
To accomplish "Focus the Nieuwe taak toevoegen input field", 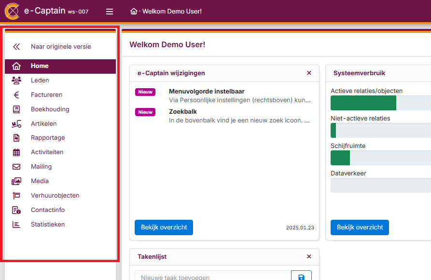I will coord(212,277).
